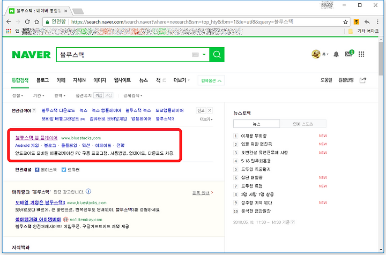Switch to the 카페 tab
The width and height of the screenshot is (386, 255).
point(61,80)
